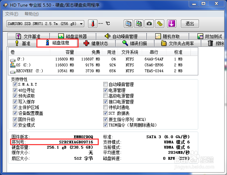Open options with the wrench icon

[160, 24]
